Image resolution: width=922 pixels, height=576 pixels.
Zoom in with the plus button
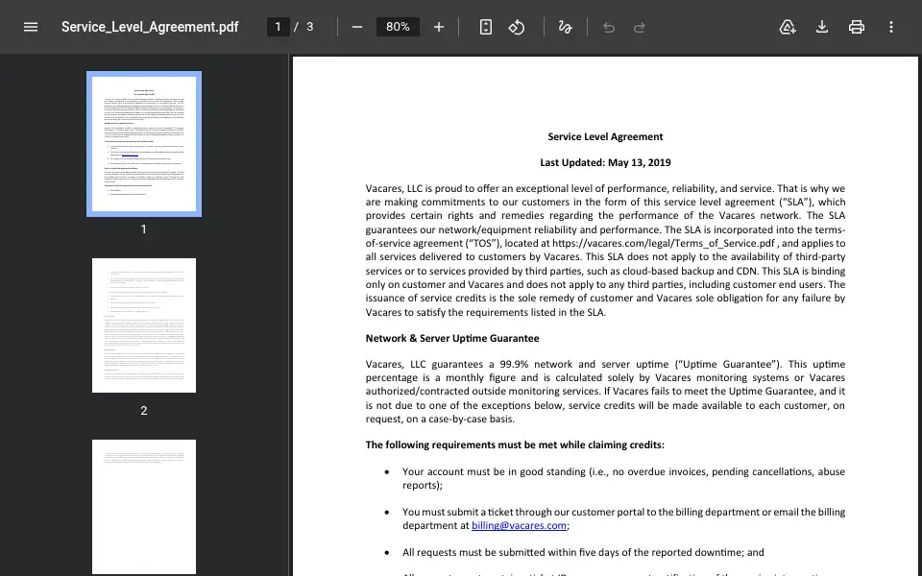[x=439, y=27]
